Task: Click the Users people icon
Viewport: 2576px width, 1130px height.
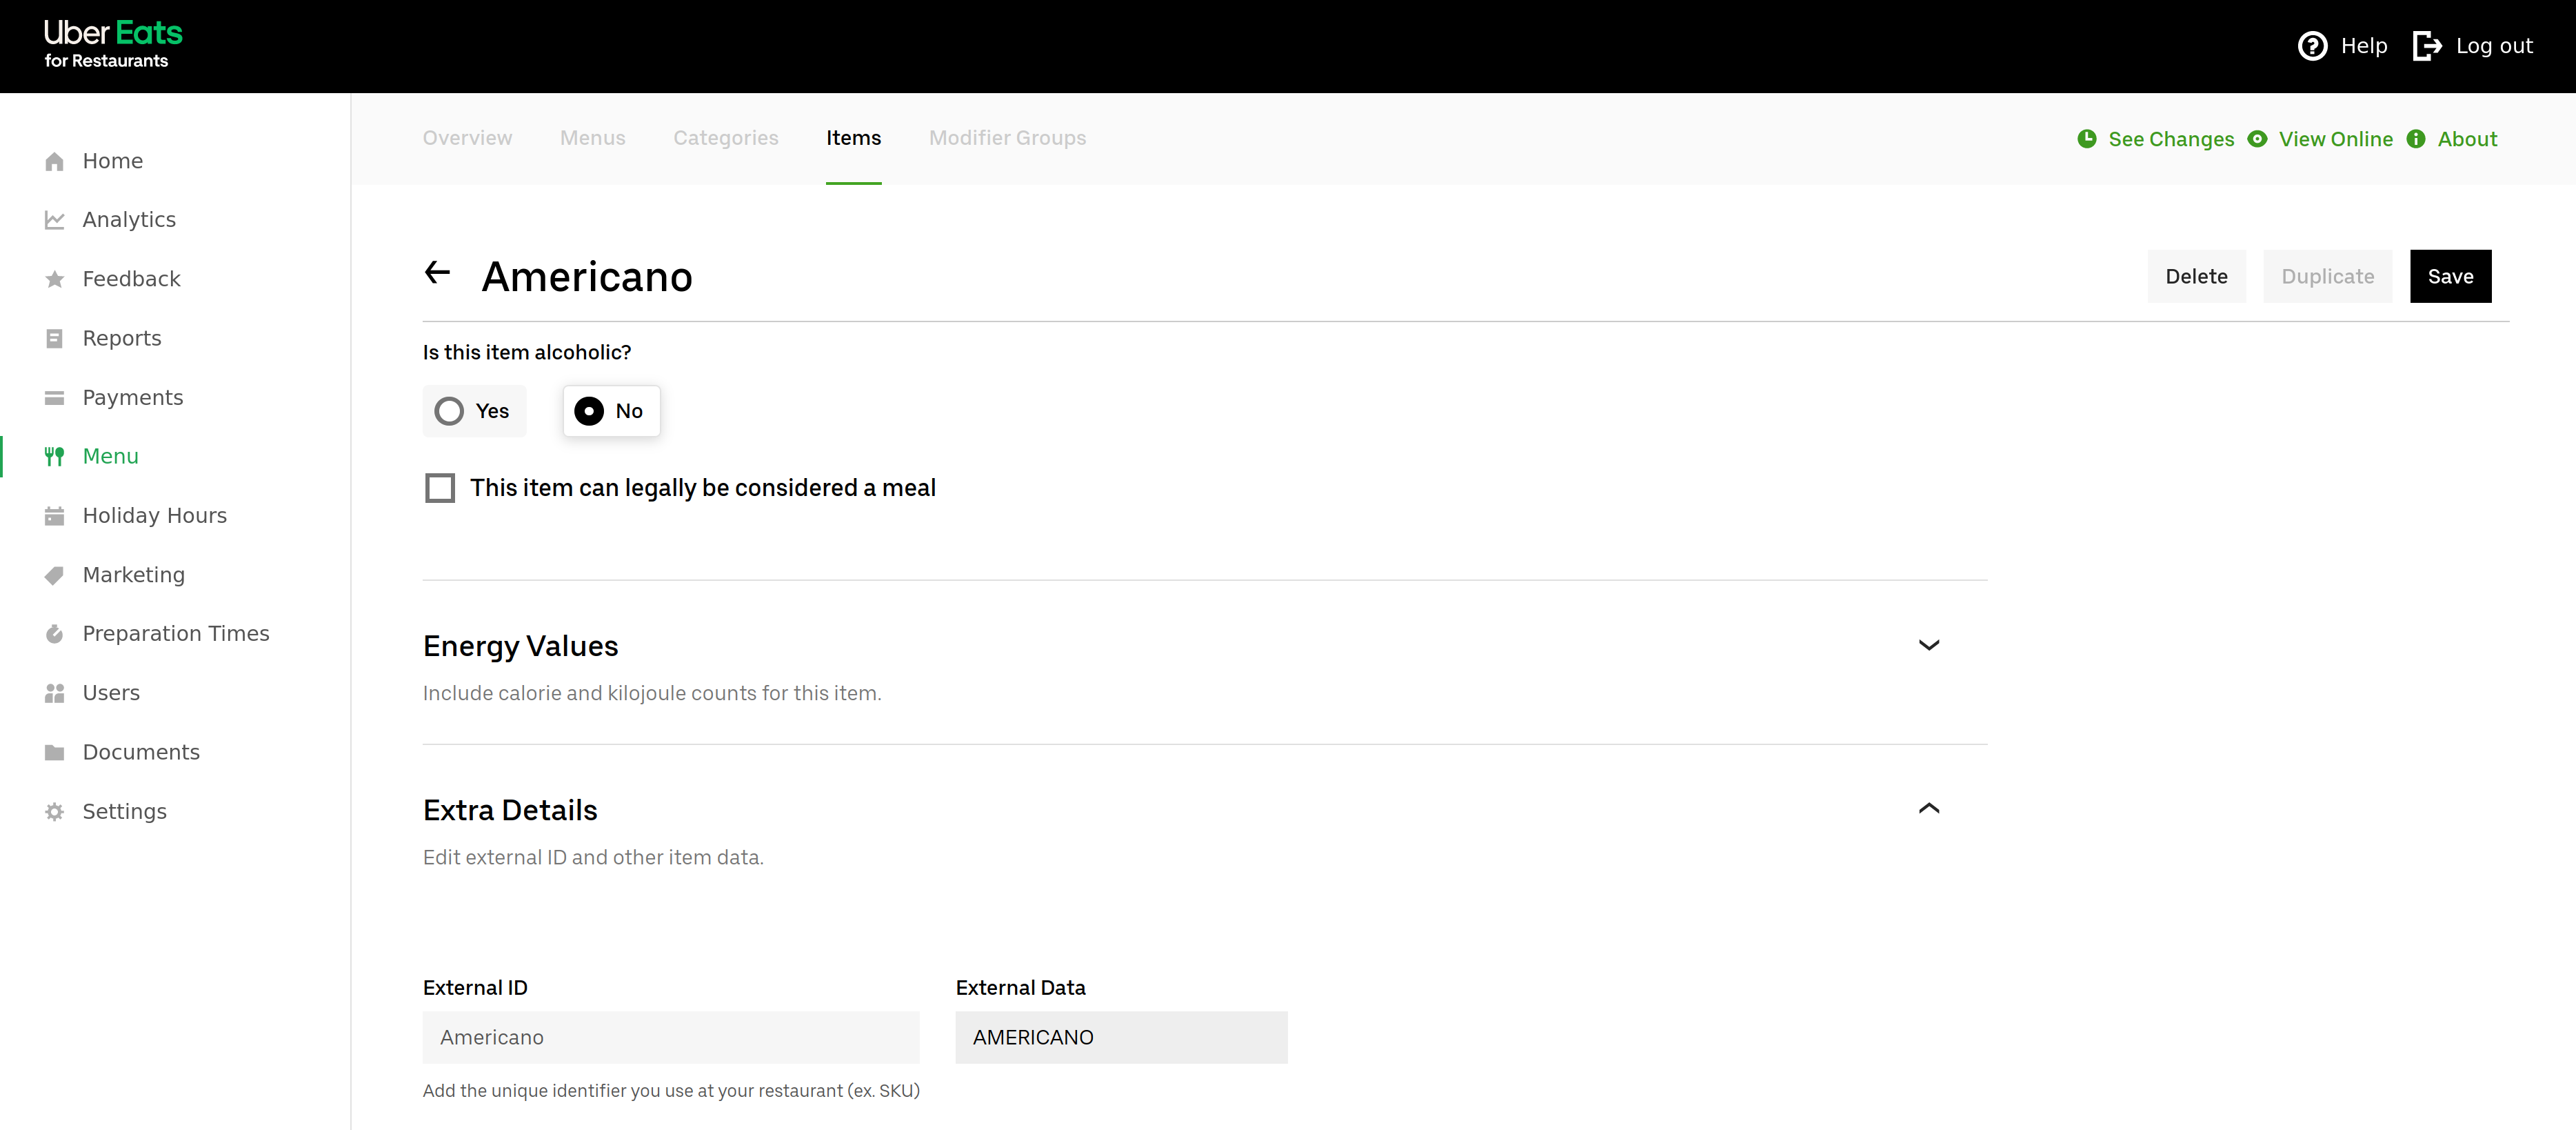Action: point(55,693)
